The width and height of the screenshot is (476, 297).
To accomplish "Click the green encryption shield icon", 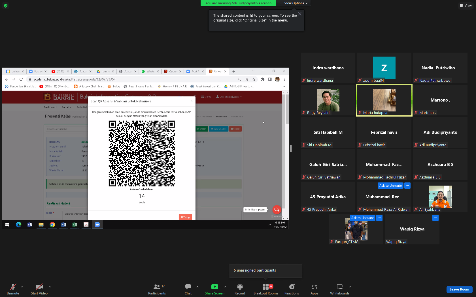I will click(6, 6).
